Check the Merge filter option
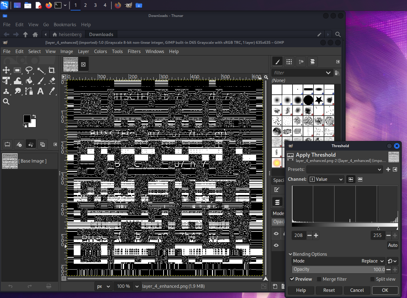Image resolution: width=407 pixels, height=298 pixels. [x=320, y=279]
